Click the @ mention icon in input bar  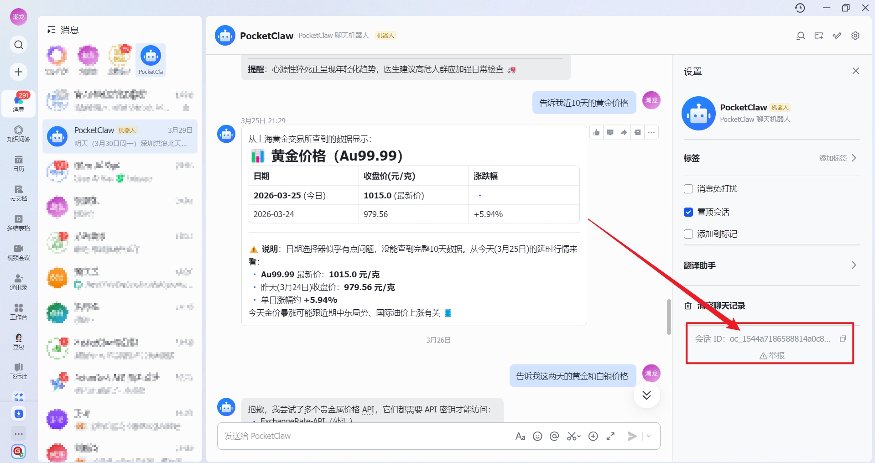pos(554,437)
